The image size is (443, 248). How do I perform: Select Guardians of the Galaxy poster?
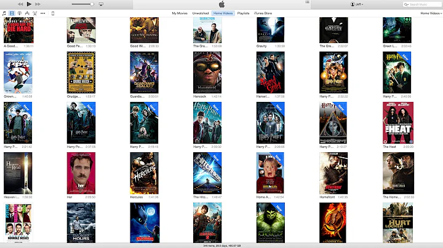(144, 72)
